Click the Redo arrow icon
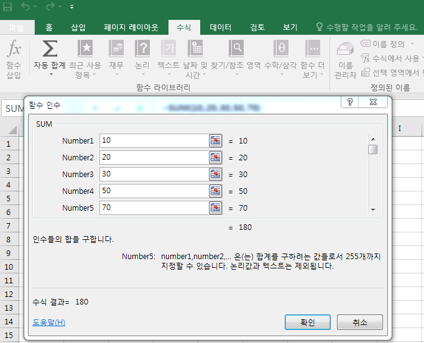Viewport: 424px width, 343px height. pos(50,6)
